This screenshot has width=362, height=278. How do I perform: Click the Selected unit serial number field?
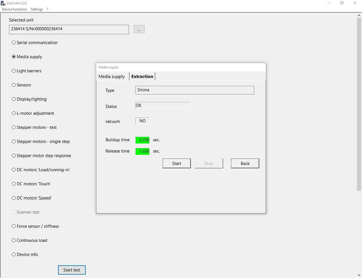point(69,29)
